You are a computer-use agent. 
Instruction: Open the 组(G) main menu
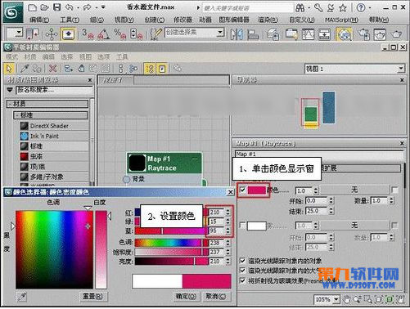tap(97, 20)
